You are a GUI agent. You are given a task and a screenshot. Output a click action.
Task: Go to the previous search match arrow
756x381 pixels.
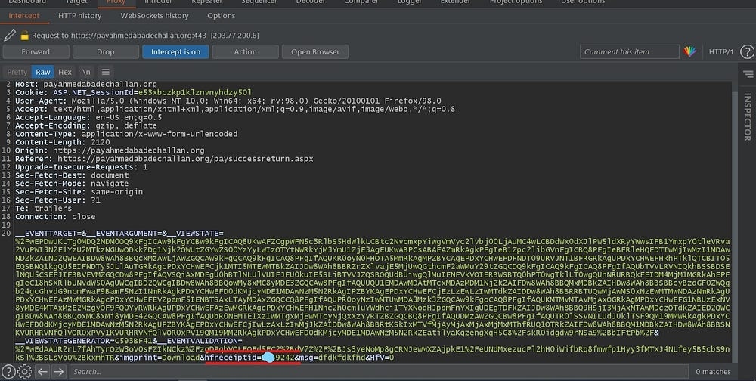(x=42, y=371)
